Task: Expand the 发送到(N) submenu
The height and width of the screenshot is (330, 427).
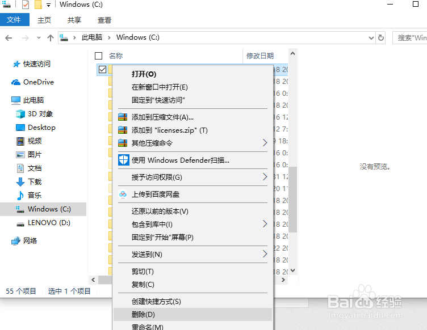Action: coord(192,255)
